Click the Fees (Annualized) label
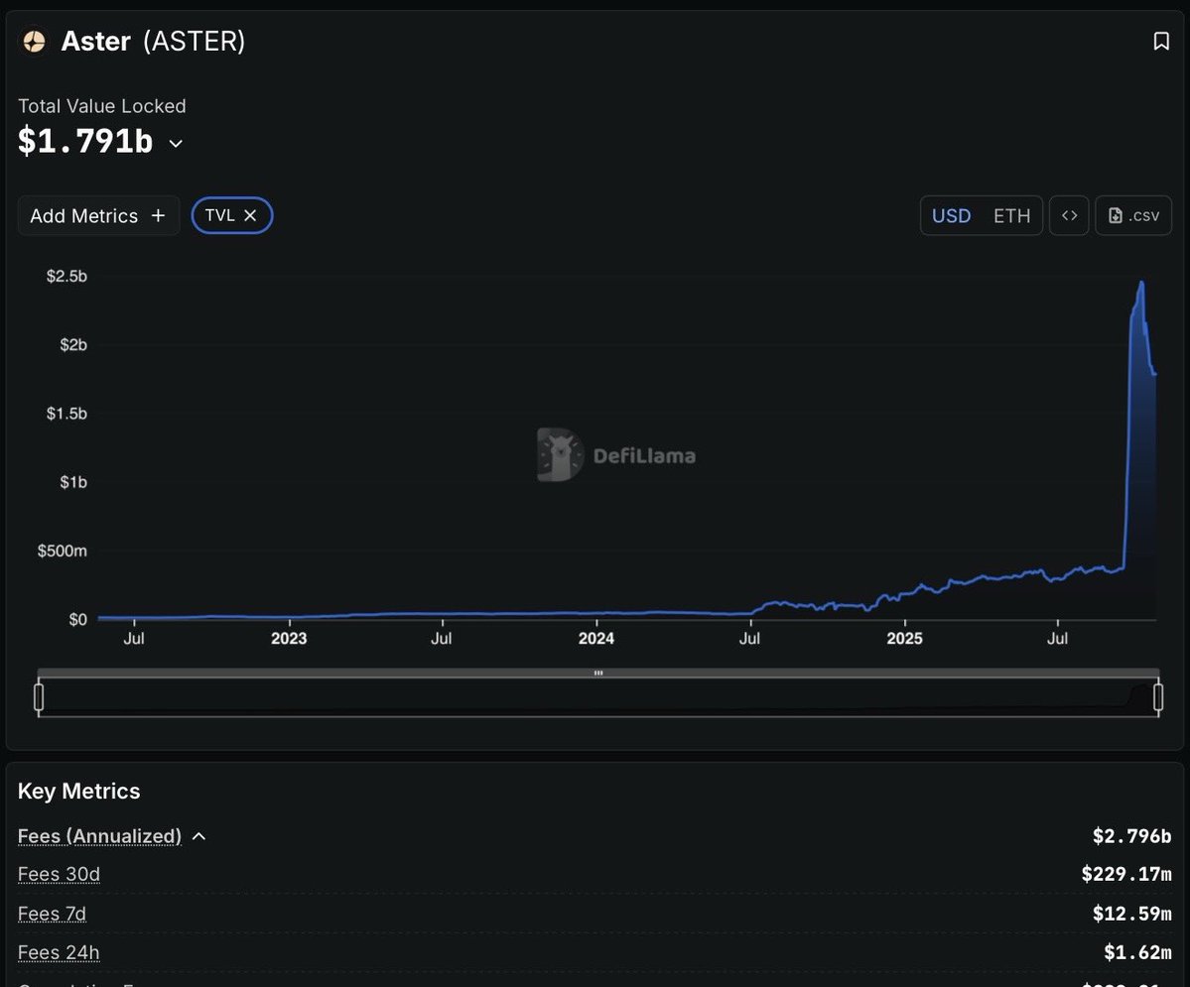The width and height of the screenshot is (1190, 987). pos(99,836)
